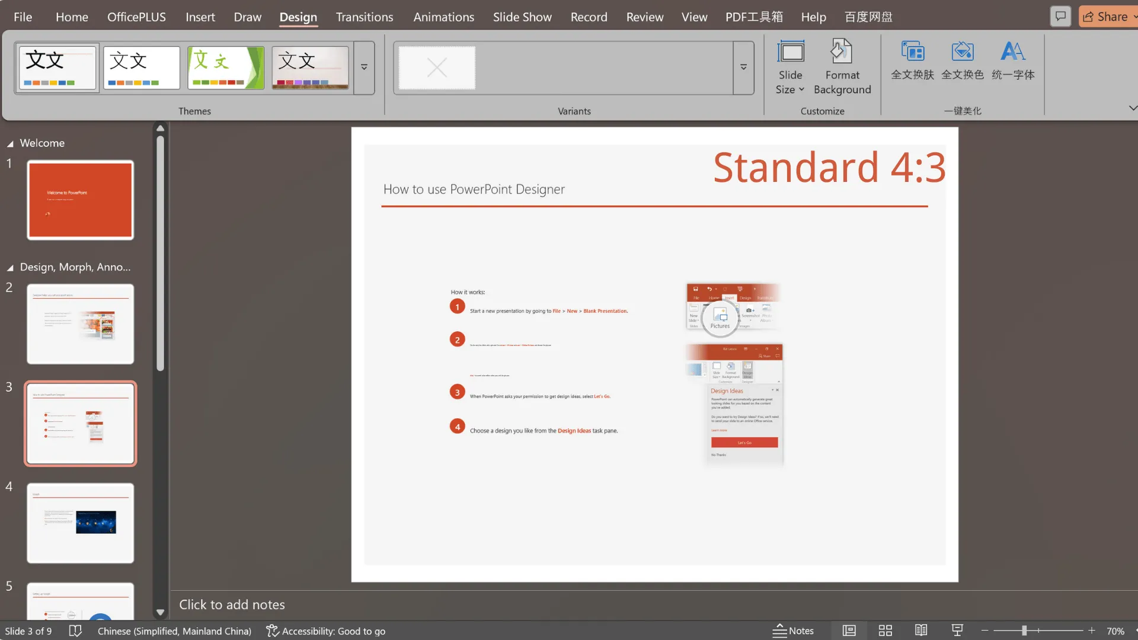
Task: Click Slide 3 of 9 status indicator
Action: pos(28,631)
